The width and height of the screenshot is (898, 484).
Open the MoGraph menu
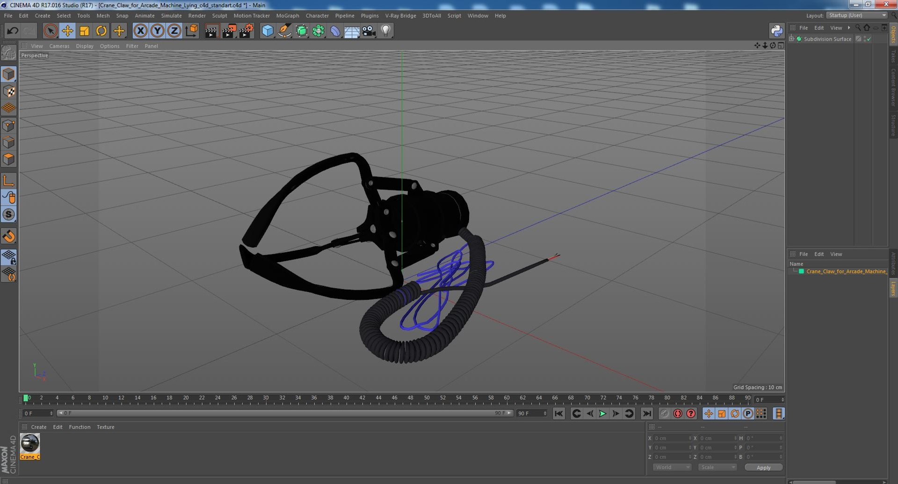(288, 15)
